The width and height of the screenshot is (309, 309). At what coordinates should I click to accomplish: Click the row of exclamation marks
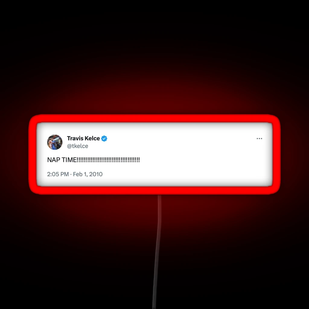[x=108, y=160]
